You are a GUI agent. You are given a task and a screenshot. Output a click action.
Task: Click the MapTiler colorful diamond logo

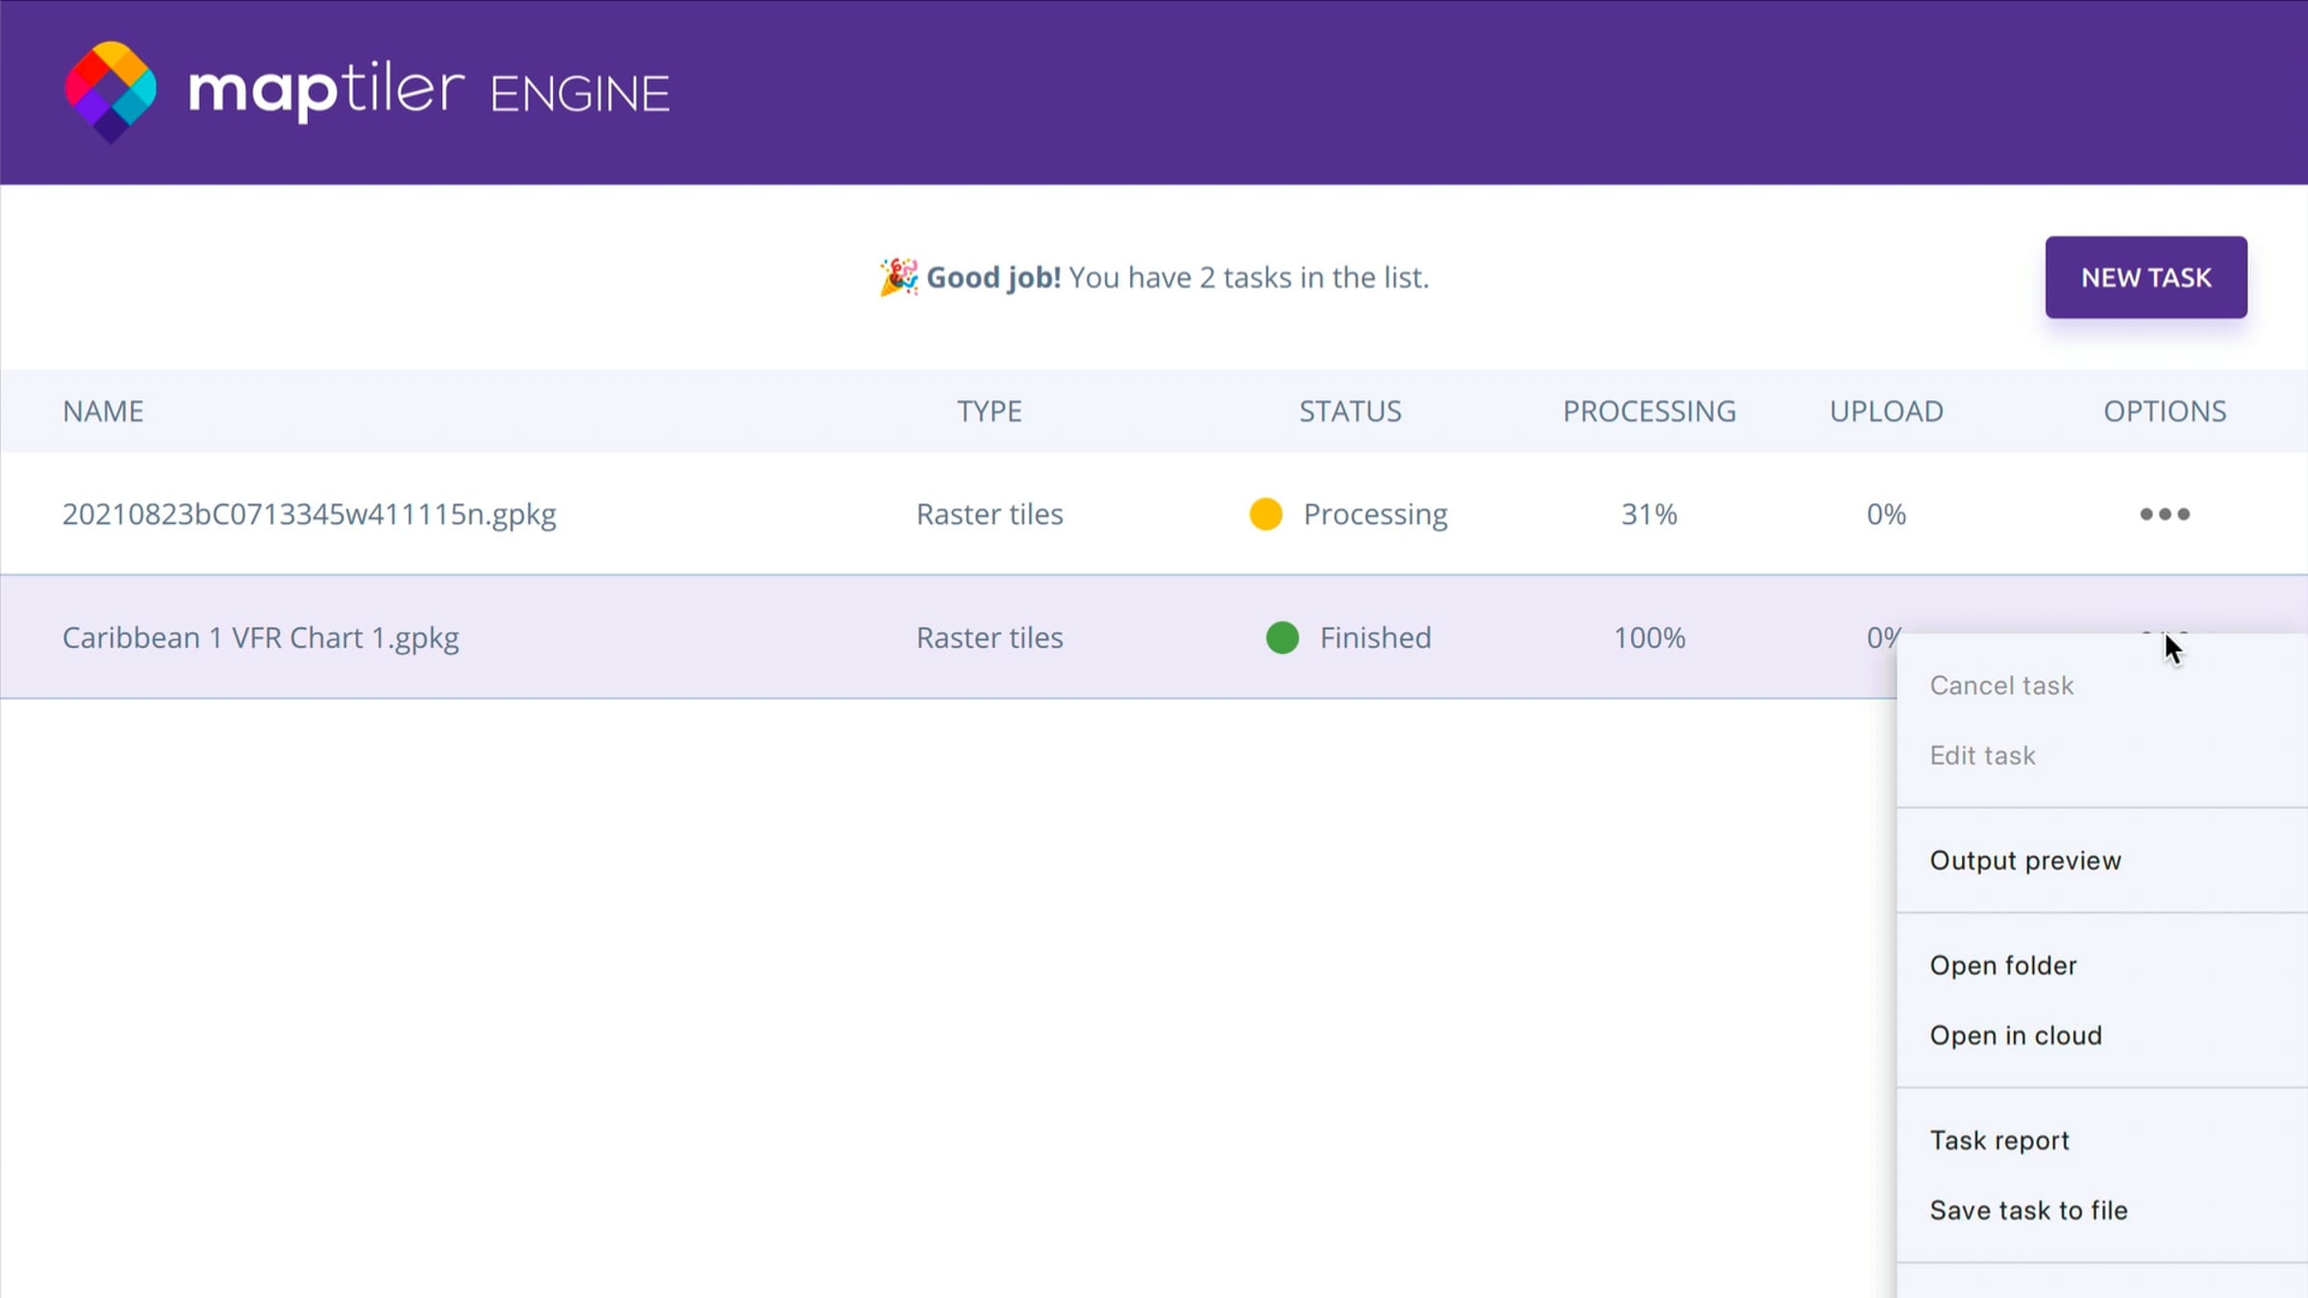[x=111, y=92]
